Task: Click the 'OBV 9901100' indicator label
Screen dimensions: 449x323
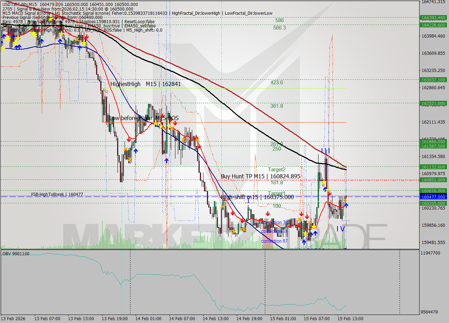Action: tap(16, 254)
